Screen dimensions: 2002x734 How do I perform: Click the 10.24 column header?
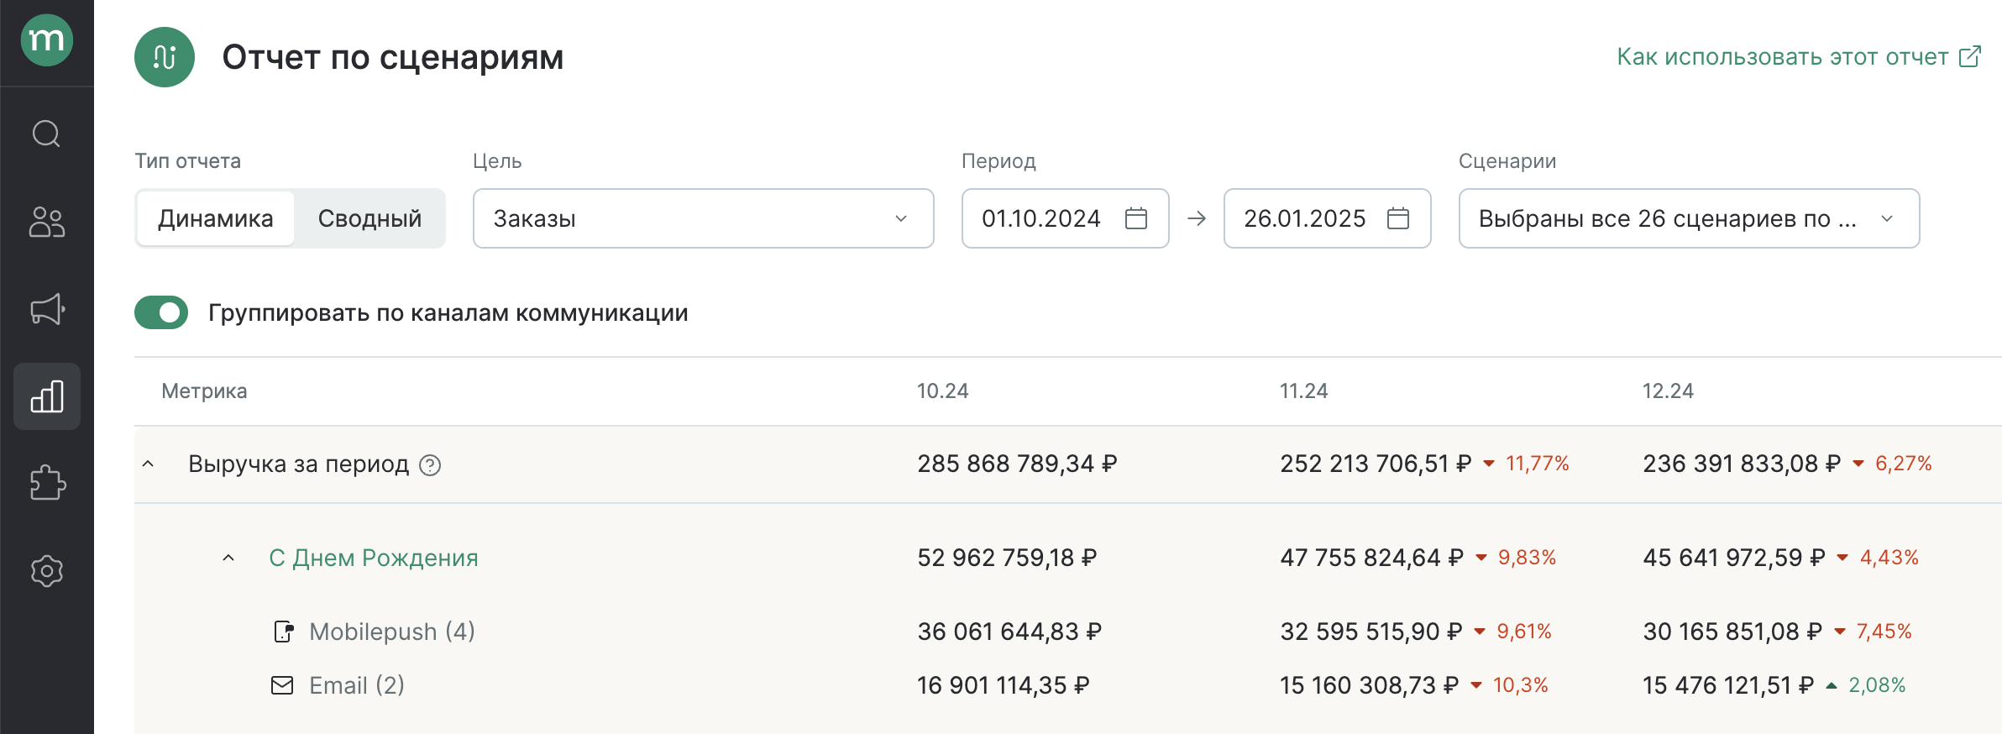(x=942, y=391)
